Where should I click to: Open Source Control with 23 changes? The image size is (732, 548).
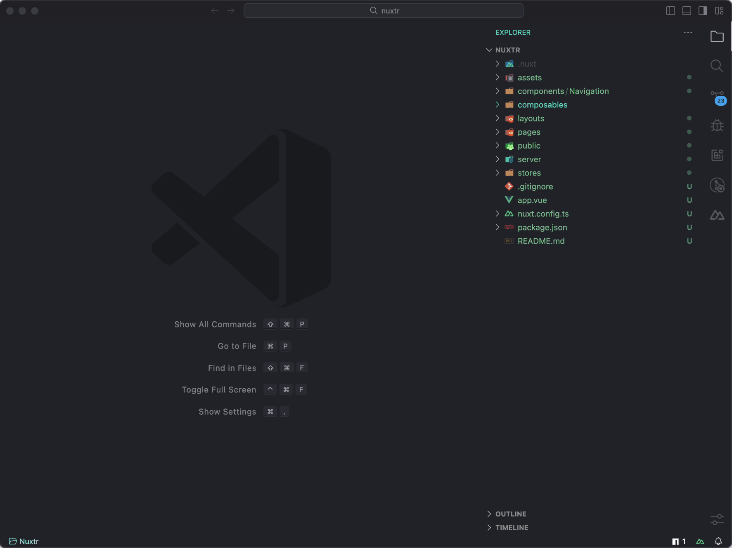pos(718,97)
